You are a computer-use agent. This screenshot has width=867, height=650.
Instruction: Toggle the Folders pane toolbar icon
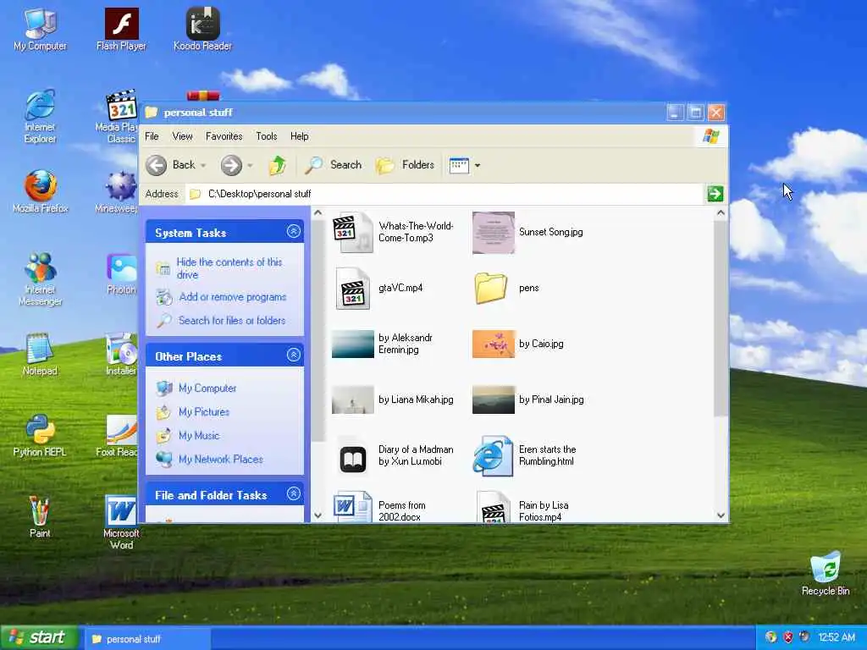click(x=385, y=165)
